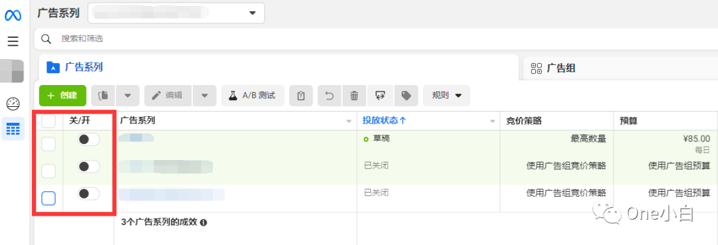
Task: Start an A/B 测试
Action: (x=253, y=96)
